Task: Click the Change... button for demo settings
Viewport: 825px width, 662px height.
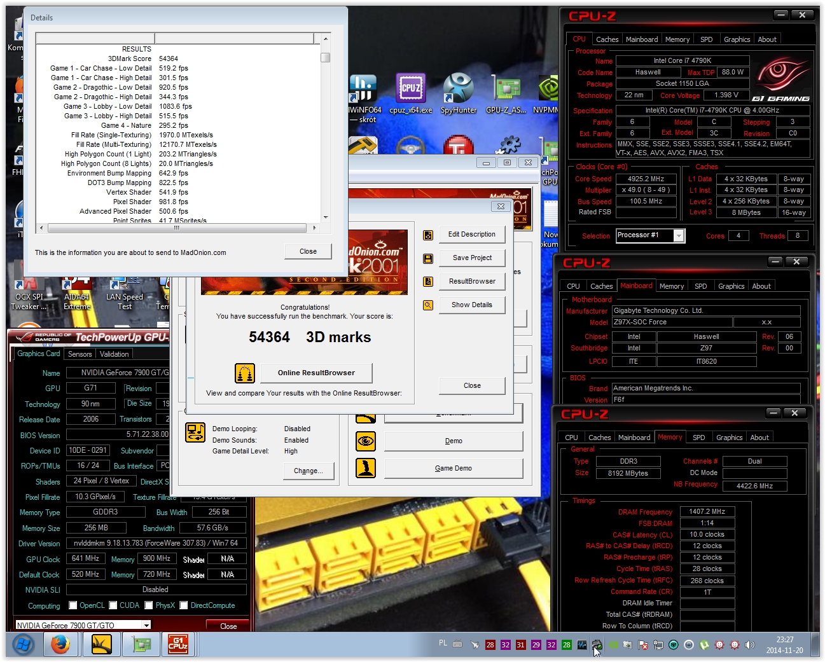Action: coord(308,471)
